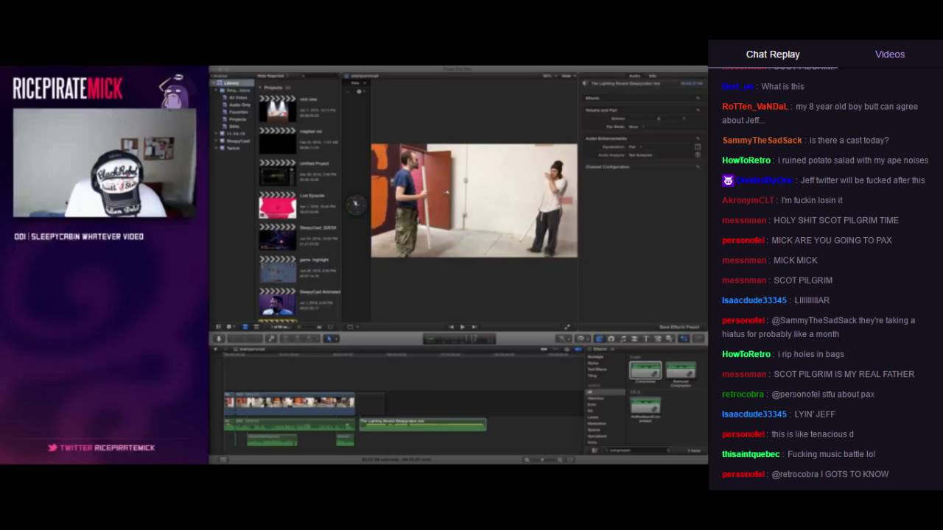Enter fullscreen playback from viewer
This screenshot has height=530, width=943.
pos(567,327)
